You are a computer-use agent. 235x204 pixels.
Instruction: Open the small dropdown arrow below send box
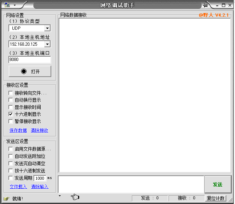[60, 196]
